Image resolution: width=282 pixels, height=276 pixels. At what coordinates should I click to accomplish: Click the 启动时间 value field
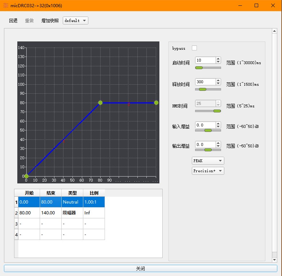[x=205, y=60]
